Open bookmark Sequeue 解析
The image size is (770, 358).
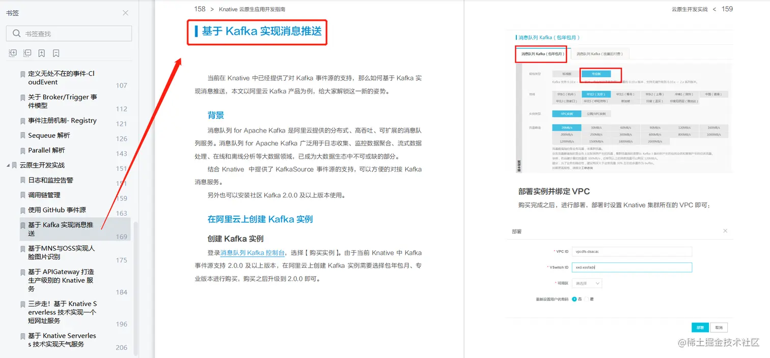click(49, 135)
